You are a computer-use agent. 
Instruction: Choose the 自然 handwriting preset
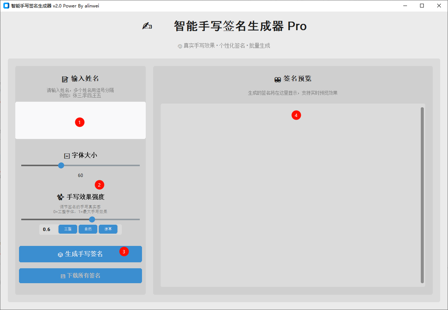coord(88,229)
